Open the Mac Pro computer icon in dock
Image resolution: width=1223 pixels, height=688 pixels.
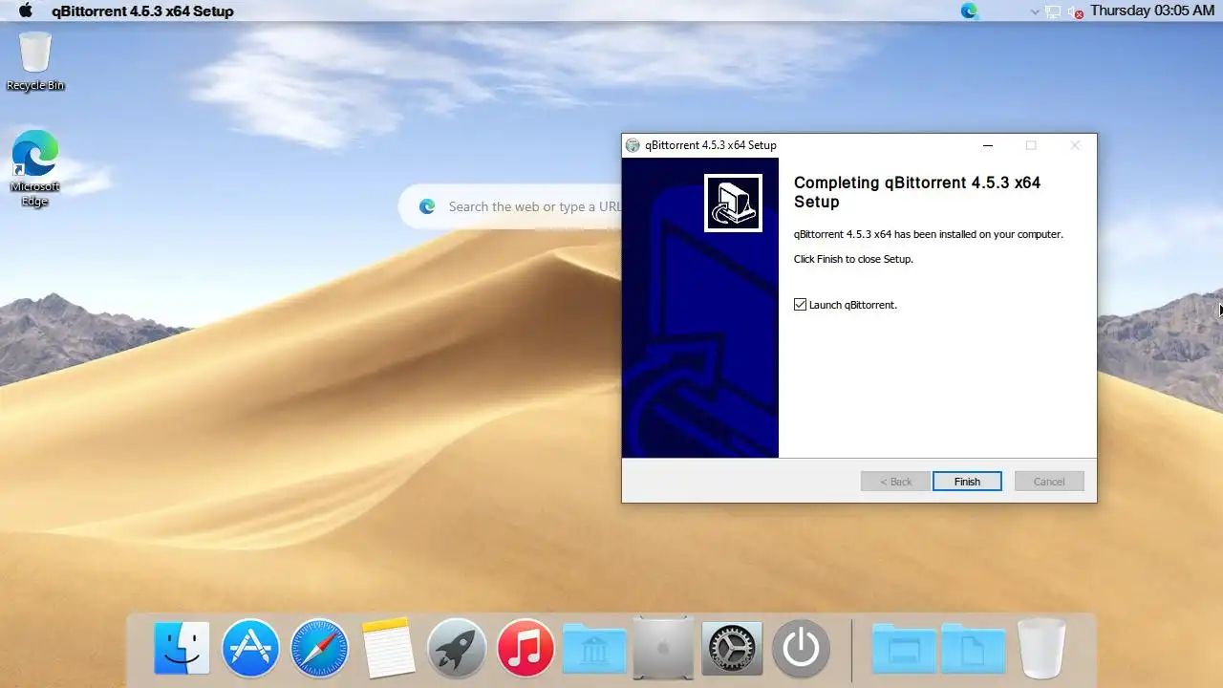click(x=663, y=648)
